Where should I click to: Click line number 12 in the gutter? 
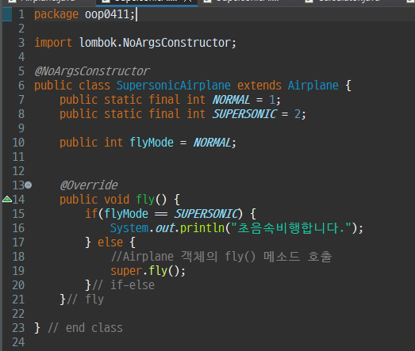point(18,171)
